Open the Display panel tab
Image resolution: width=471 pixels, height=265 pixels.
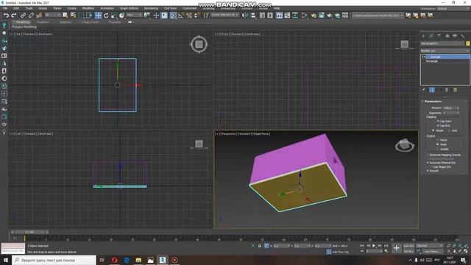[x=455, y=36]
